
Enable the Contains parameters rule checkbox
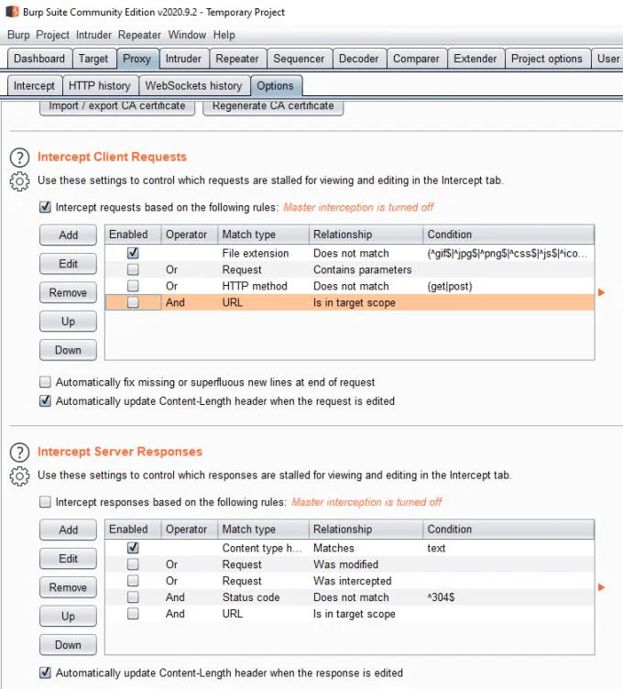click(x=133, y=269)
